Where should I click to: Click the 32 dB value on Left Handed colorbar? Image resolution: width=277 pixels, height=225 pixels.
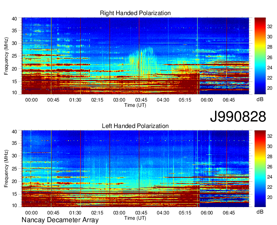[x=270, y=136]
